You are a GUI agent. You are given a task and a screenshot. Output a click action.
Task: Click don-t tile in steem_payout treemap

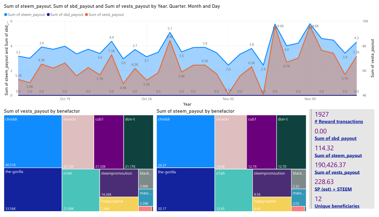[x=291, y=142]
